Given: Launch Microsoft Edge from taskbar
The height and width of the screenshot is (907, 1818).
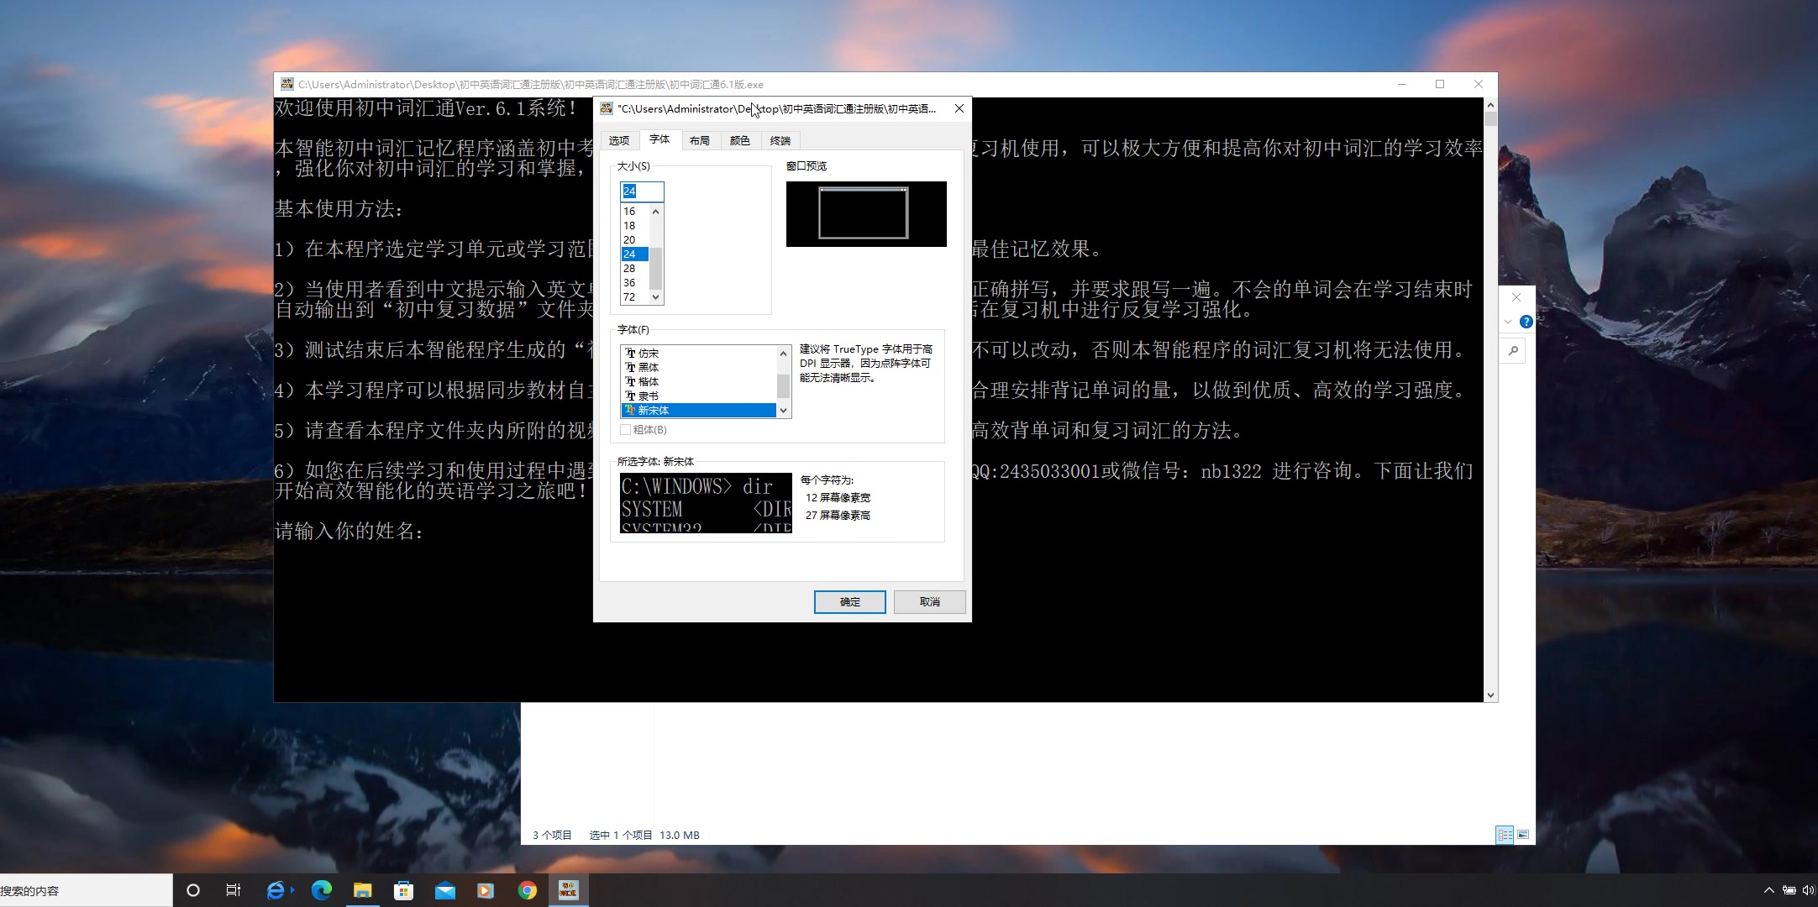Looking at the screenshot, I should 322,890.
